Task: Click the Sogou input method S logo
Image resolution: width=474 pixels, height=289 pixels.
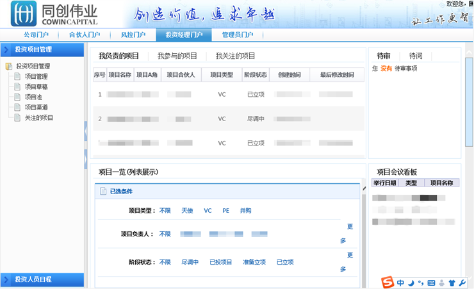Action: point(388,282)
